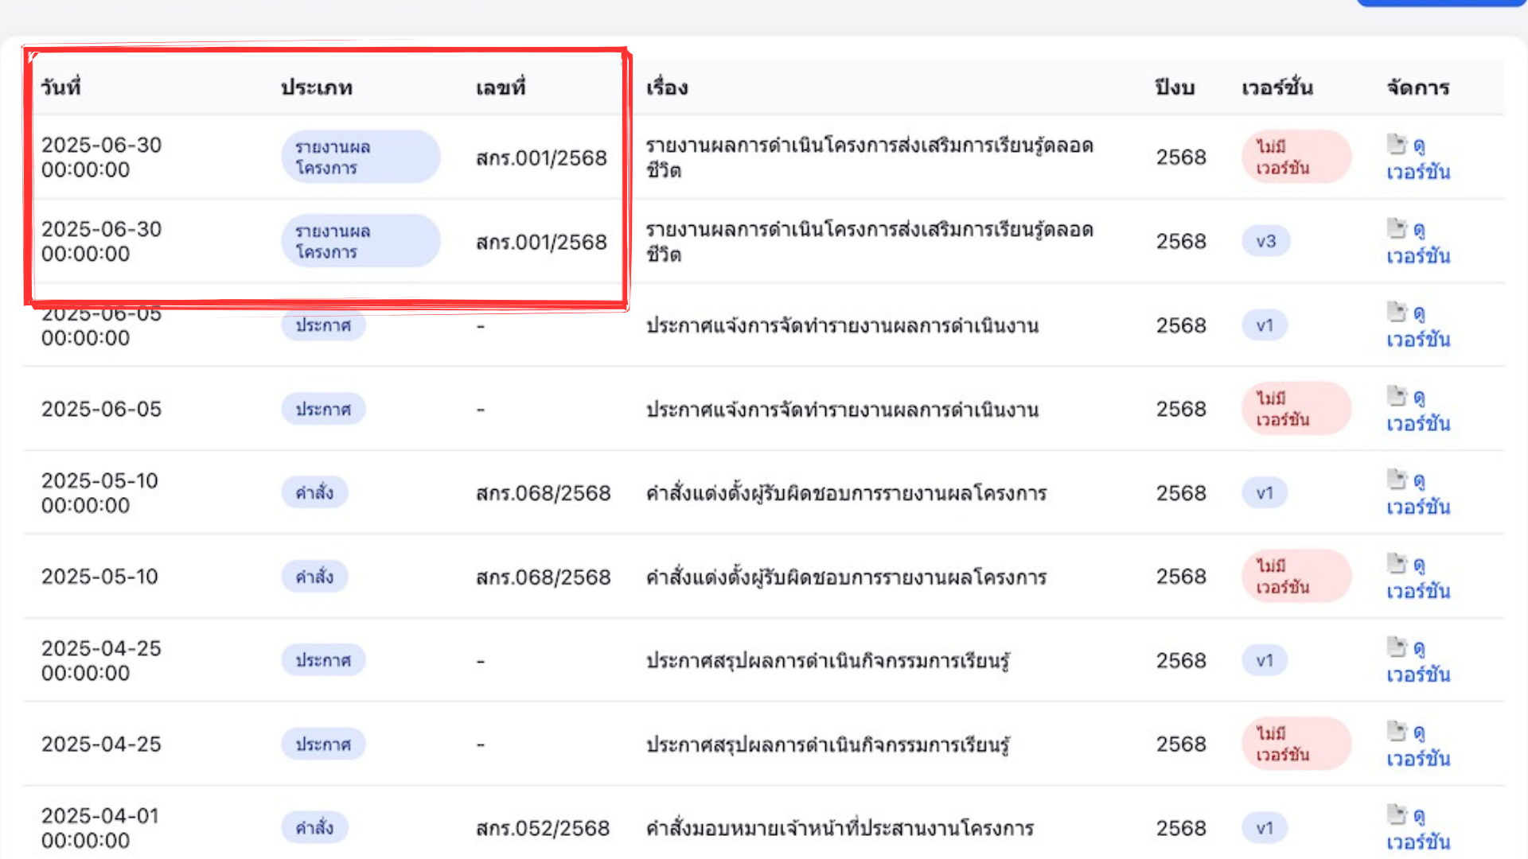Image resolution: width=1528 pixels, height=859 pixels.
Task: Click document icon in 2025-06-05 ไม่มีเวอร์ชัน row
Action: pos(1397,395)
